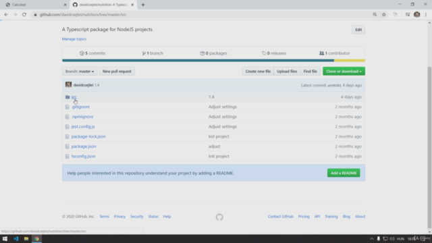This screenshot has height=243, width=432.
Task: Open the Windows Start menu
Action: (x=5, y=239)
